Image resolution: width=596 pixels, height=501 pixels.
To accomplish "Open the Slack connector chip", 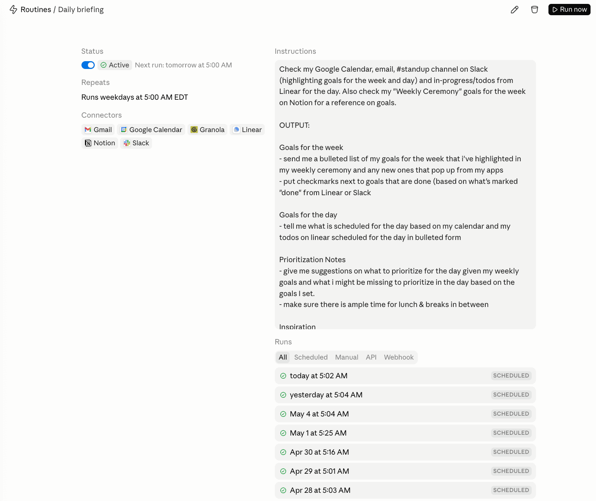I will 136,143.
